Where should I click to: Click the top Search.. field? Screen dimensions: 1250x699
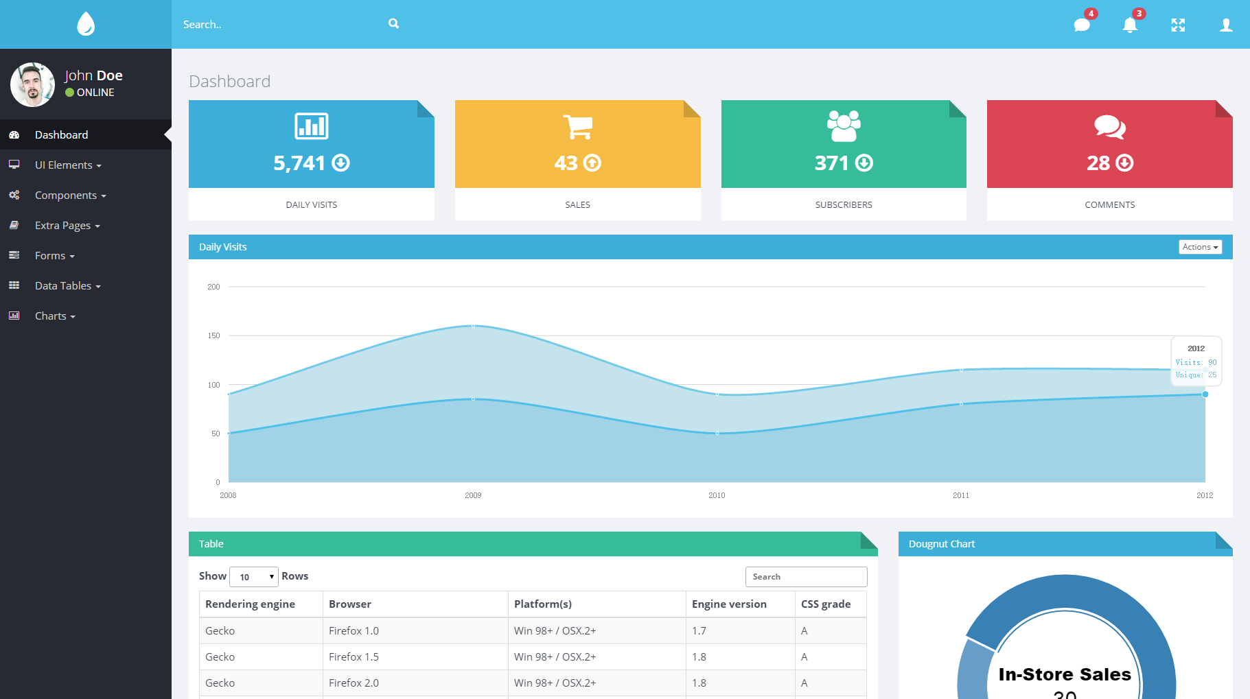281,24
